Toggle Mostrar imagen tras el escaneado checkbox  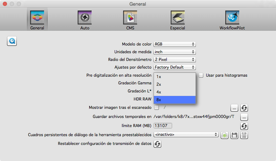(x=157, y=107)
